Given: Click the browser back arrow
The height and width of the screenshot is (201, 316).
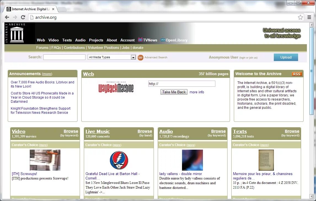Looking at the screenshot, I should tap(7, 17).
